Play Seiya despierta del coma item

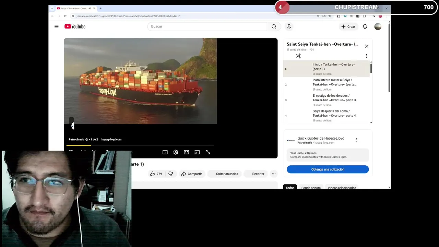(x=326, y=116)
